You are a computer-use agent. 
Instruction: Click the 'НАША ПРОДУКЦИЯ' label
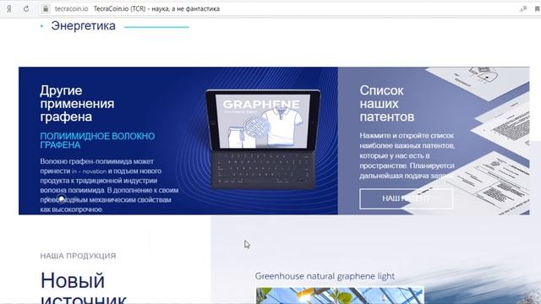pos(78,256)
